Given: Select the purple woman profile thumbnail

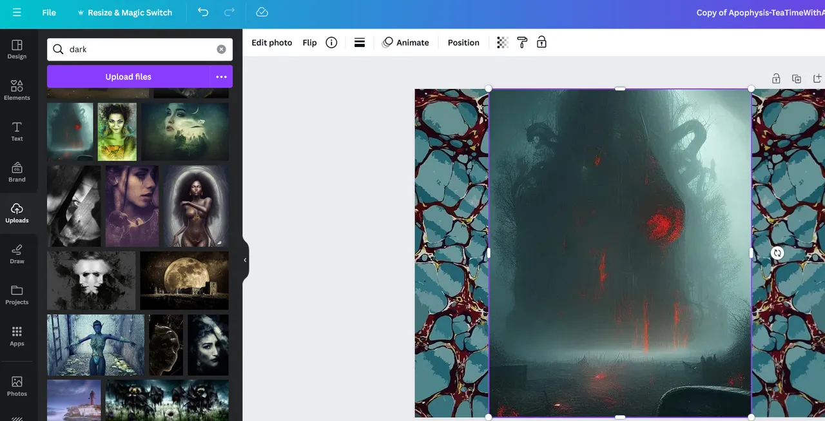Looking at the screenshot, I should [x=132, y=206].
